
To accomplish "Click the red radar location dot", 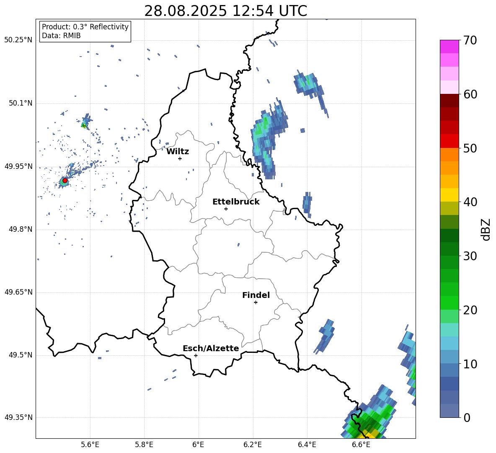I will coord(65,180).
